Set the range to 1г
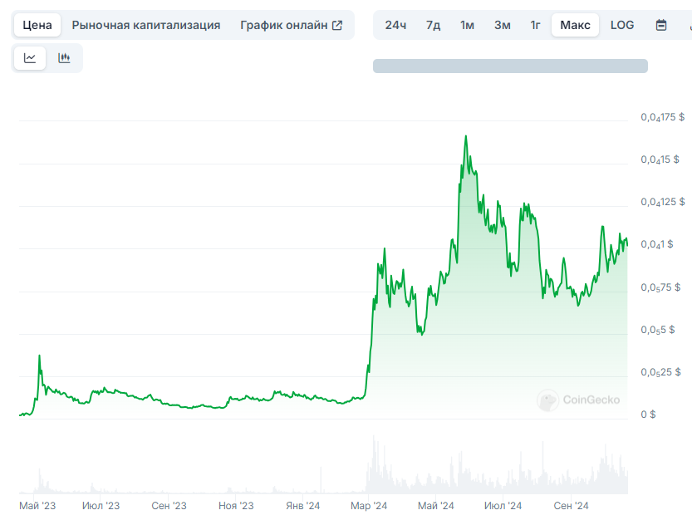Viewport: 692px width, 520px height. [536, 25]
